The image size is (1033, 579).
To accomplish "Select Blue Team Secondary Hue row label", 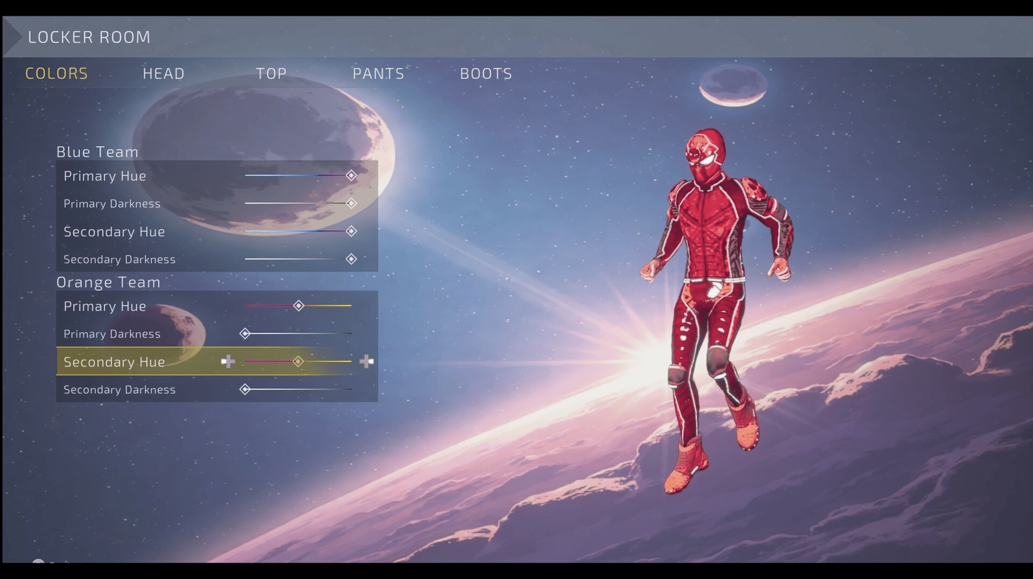I will (114, 232).
